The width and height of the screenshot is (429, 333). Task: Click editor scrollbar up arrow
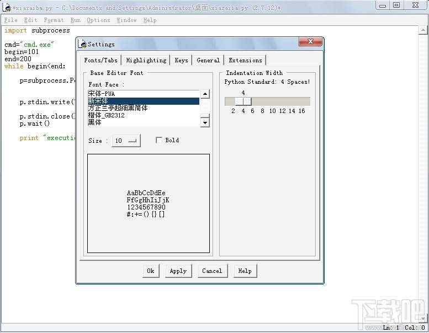click(x=423, y=30)
